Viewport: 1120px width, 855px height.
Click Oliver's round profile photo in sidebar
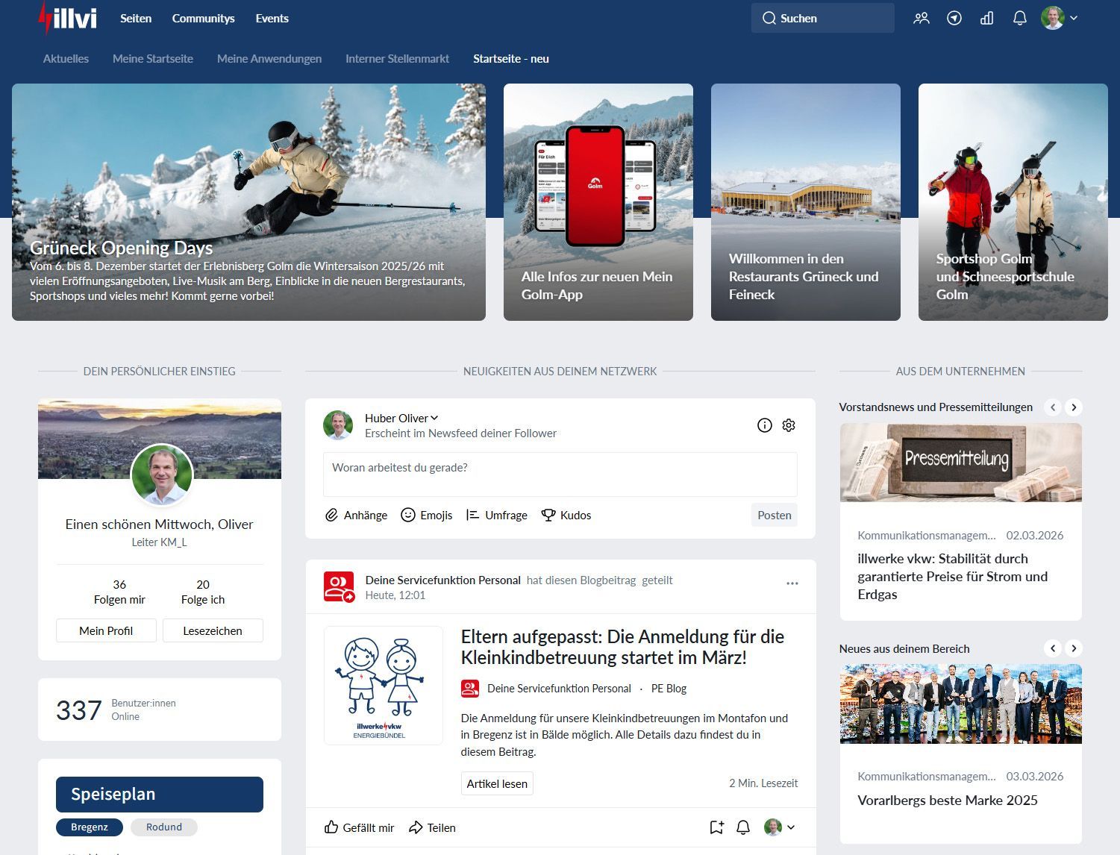[x=162, y=475]
